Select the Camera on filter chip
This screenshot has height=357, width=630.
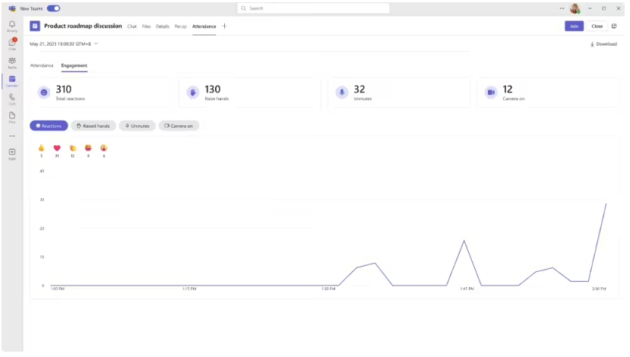[x=179, y=125]
